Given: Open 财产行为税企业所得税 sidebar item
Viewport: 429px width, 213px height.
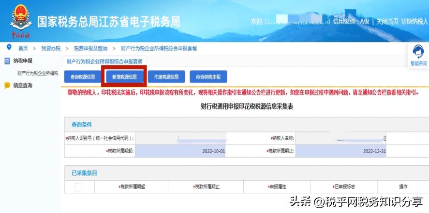Looking at the screenshot, I should coord(38,73).
